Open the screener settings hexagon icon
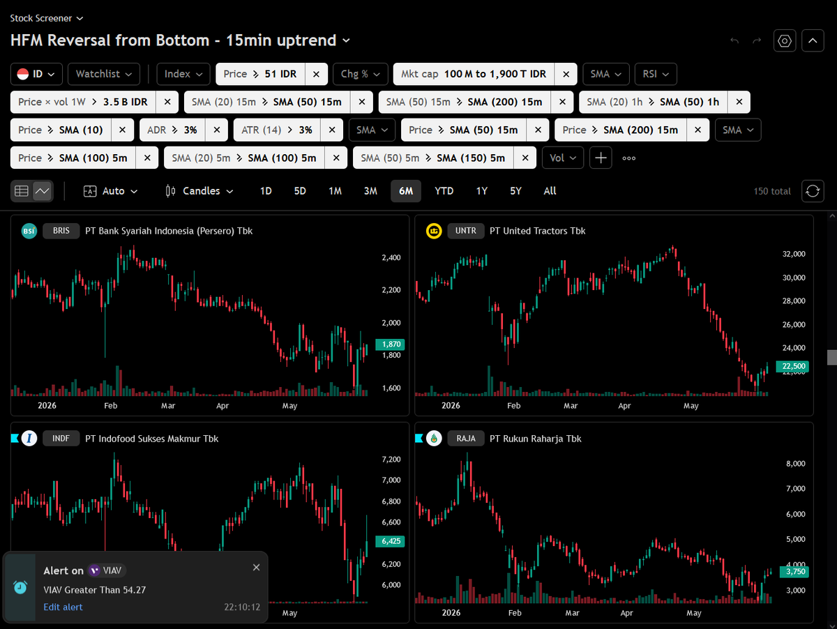837x629 pixels. click(x=785, y=40)
